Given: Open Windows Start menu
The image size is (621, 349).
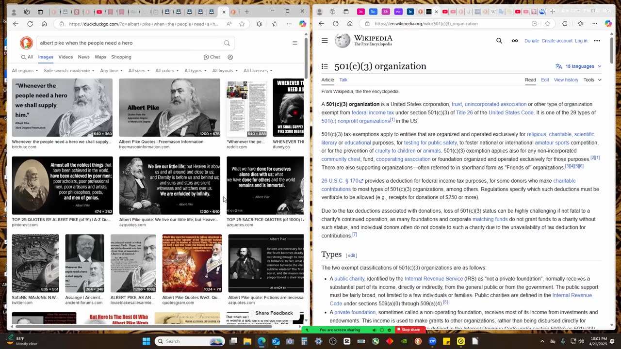Looking at the screenshot, I should click(146, 341).
